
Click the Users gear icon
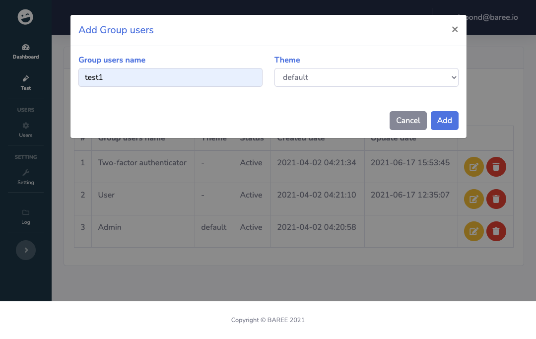point(25,125)
